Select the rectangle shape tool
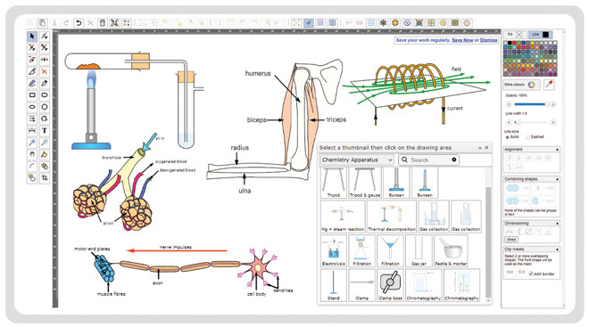Image resolution: width=589 pixels, height=327 pixels. pyautogui.click(x=32, y=95)
